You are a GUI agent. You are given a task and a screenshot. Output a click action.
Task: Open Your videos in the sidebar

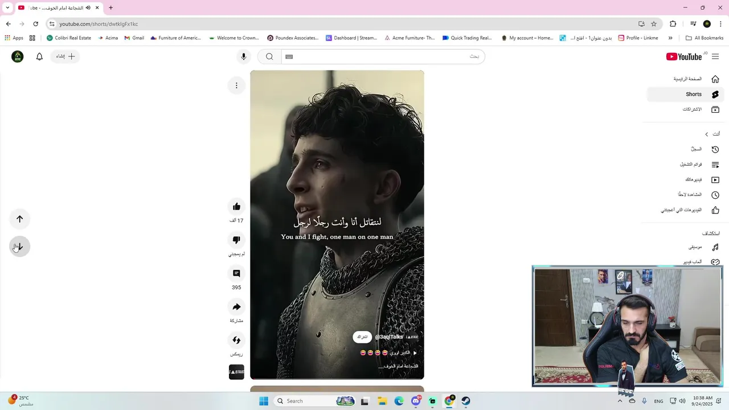click(x=686, y=179)
